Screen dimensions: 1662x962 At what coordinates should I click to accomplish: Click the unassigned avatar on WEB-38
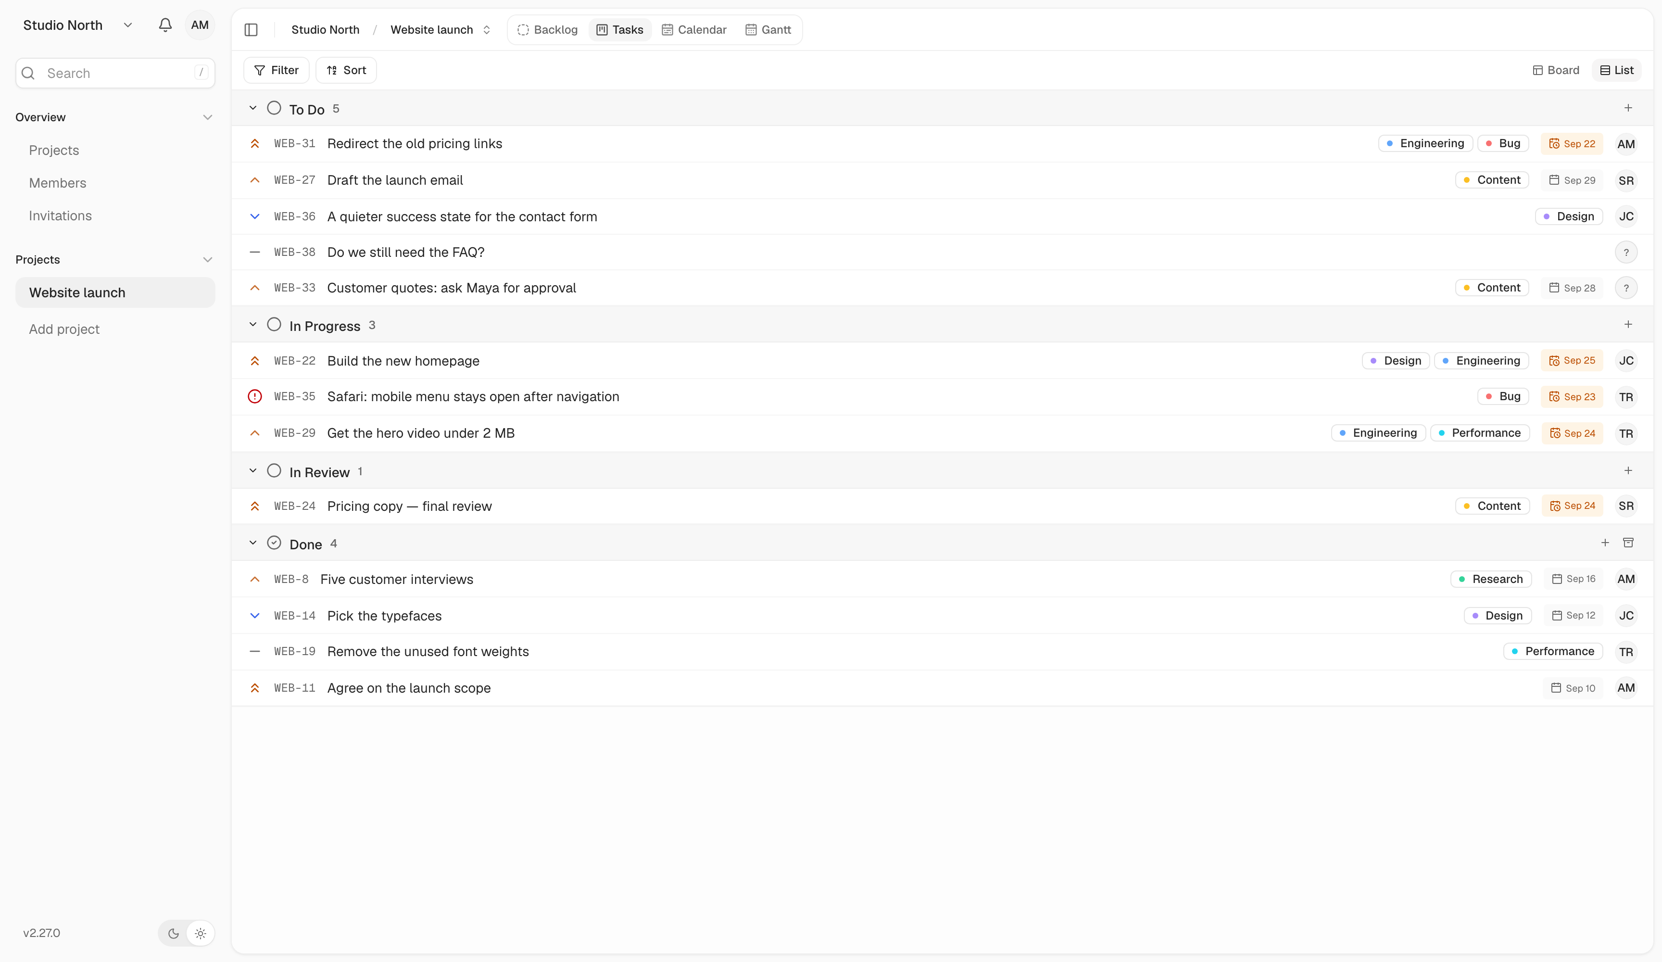click(1626, 253)
